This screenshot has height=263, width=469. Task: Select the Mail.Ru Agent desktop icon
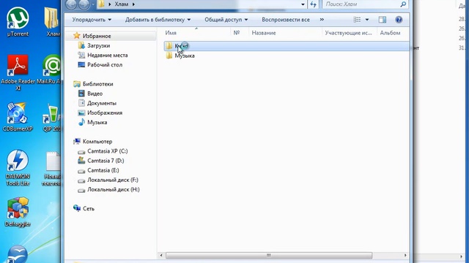pos(49,69)
